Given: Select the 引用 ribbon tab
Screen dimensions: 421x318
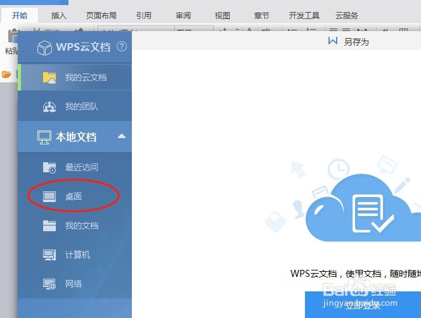Looking at the screenshot, I should (x=144, y=16).
